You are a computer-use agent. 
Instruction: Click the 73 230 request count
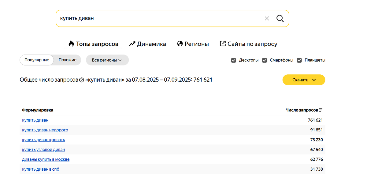[317, 140]
